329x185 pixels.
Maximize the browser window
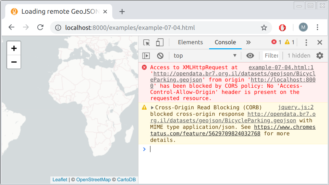pos(310,5)
